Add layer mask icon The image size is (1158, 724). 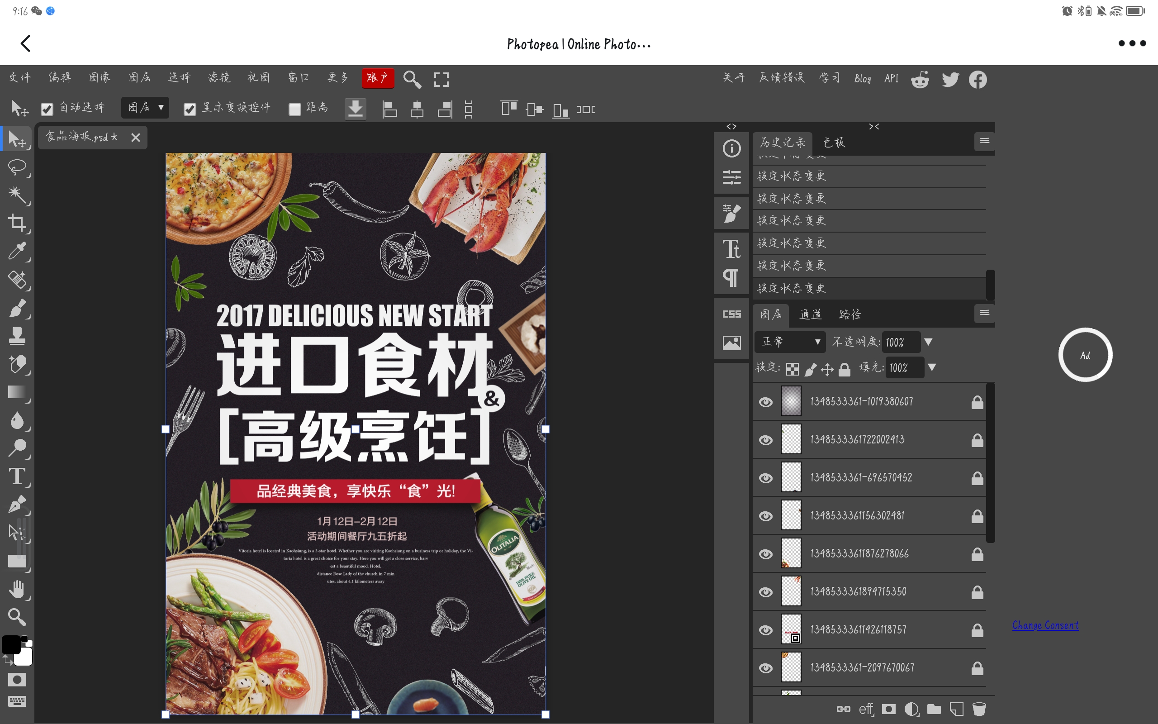(x=888, y=709)
